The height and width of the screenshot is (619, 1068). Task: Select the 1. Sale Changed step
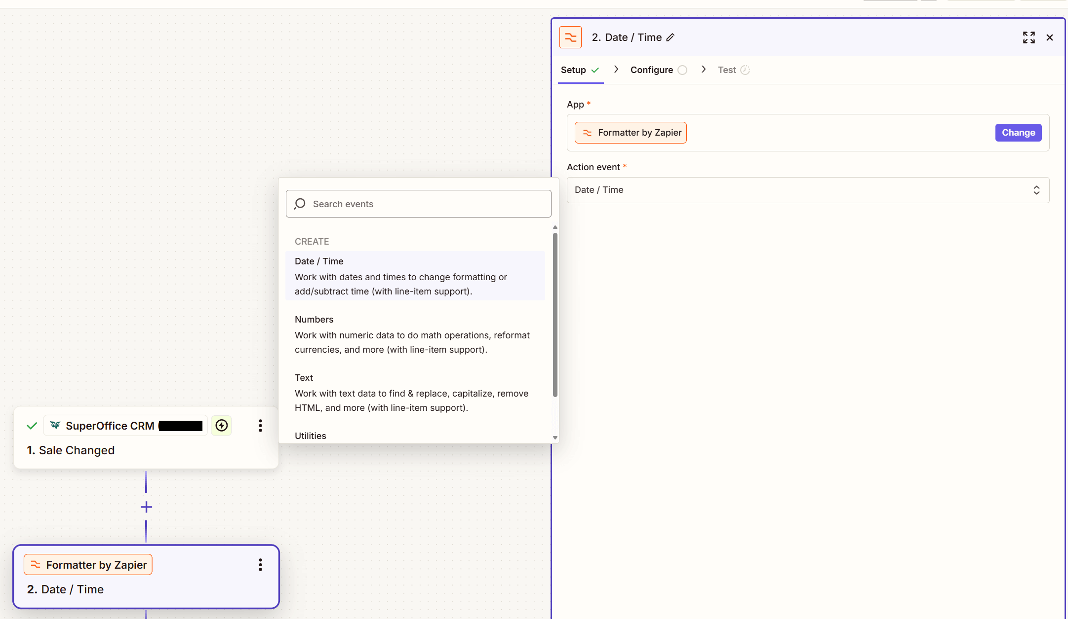point(146,437)
